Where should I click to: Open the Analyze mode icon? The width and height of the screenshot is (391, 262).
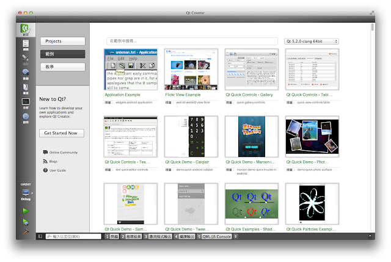coord(26,103)
